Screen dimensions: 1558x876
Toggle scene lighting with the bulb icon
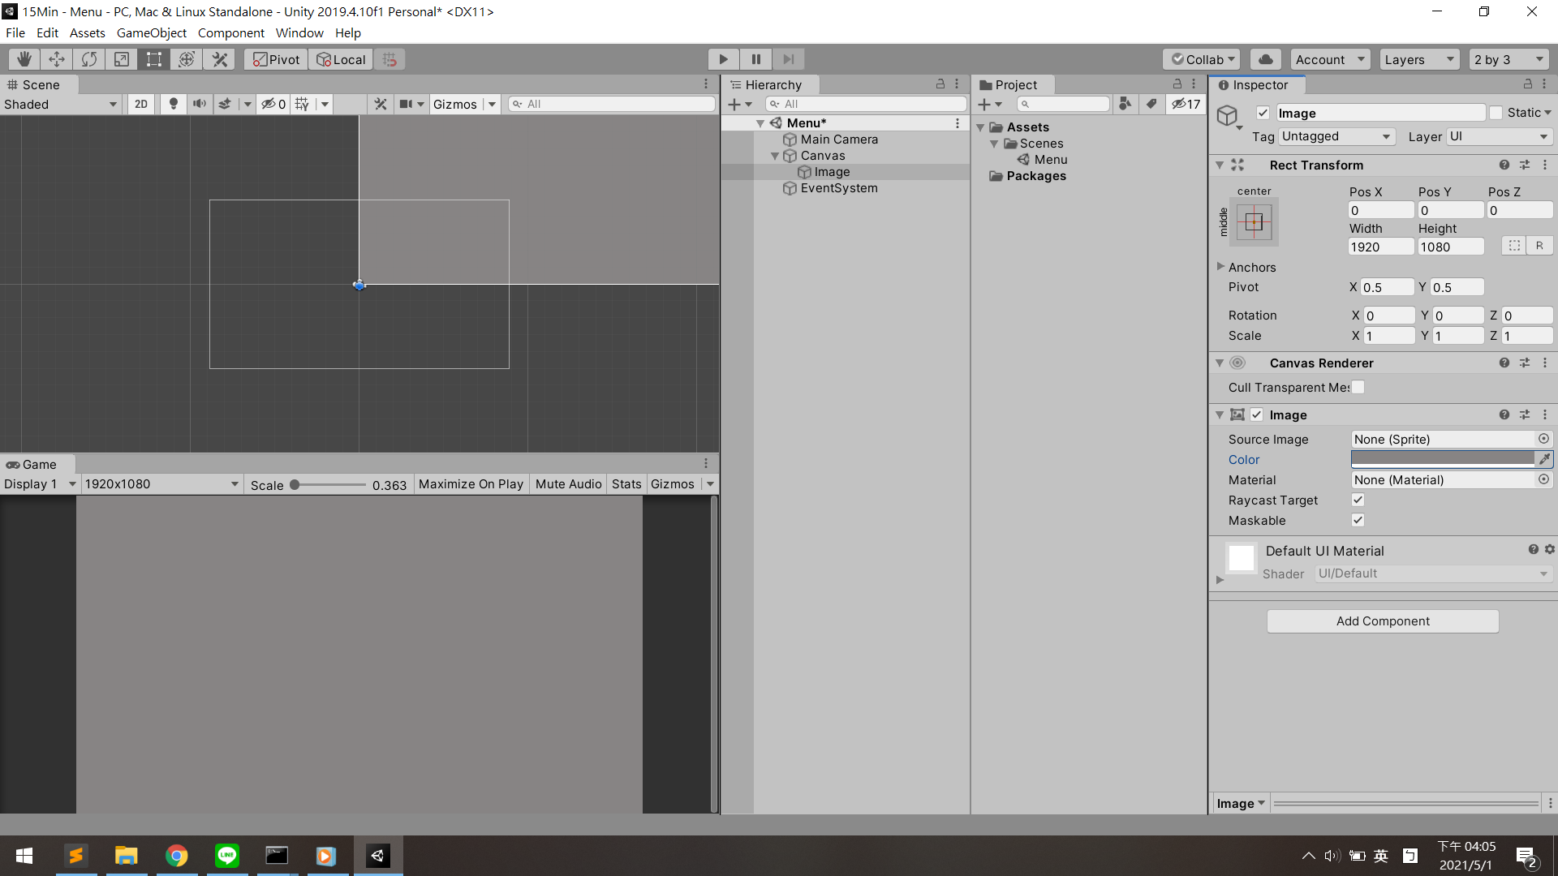[173, 104]
